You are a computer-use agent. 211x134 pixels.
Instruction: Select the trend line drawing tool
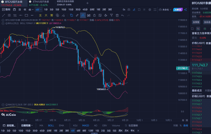(4, 15)
